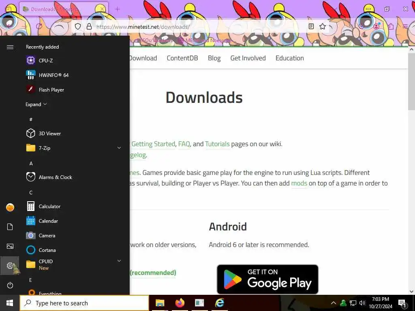Follow the Getting Started wiki link

click(153, 144)
